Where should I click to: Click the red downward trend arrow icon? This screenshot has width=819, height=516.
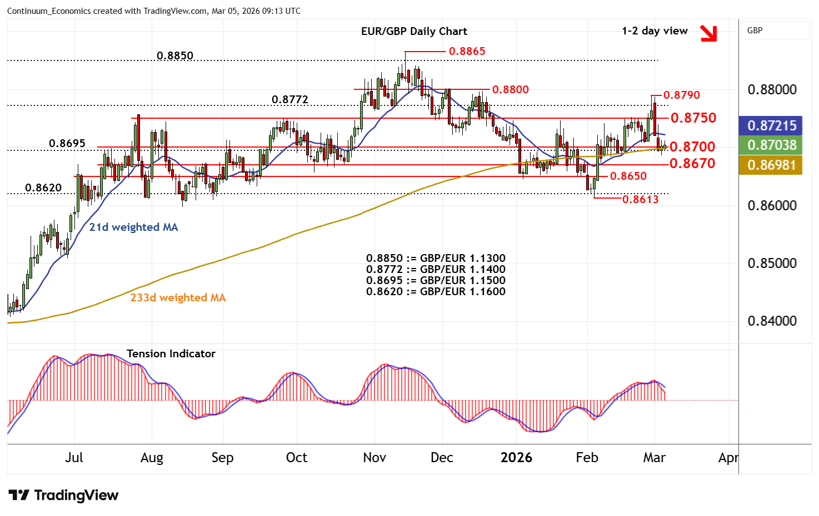pyautogui.click(x=708, y=33)
